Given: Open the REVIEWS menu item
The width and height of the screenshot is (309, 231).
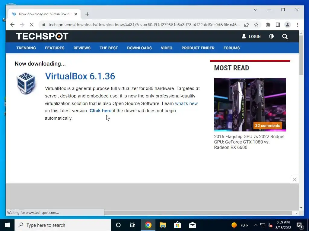Looking at the screenshot, I should click(82, 48).
